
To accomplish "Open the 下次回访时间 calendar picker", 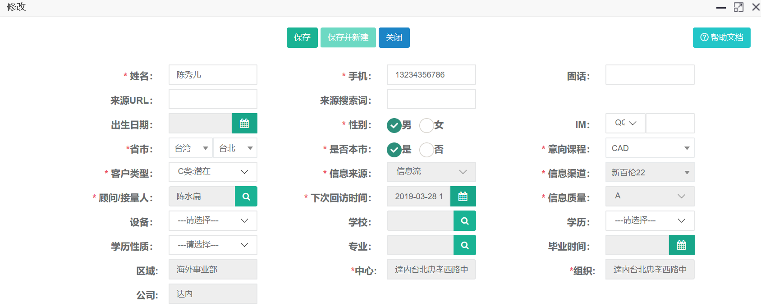I will coord(463,197).
